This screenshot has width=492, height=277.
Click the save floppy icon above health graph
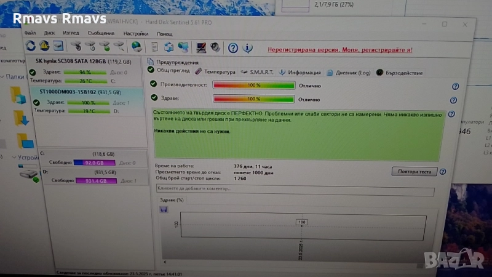pyautogui.click(x=163, y=210)
